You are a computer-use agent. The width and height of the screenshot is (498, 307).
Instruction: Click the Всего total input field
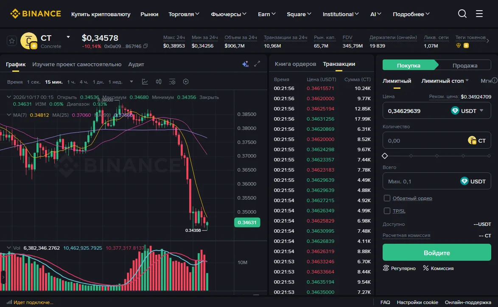pos(436,181)
